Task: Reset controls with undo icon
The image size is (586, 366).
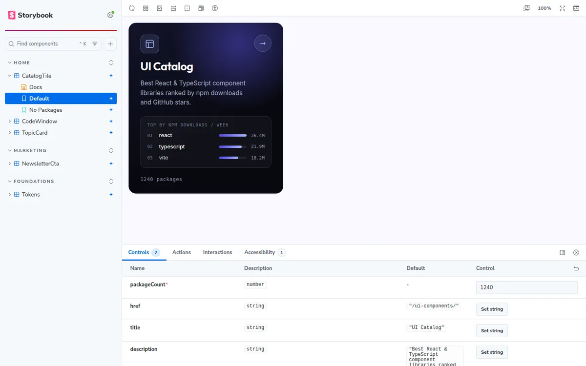Action: tap(576, 268)
